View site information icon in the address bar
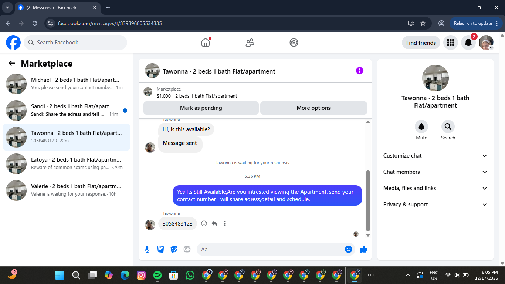505x284 pixels. tap(51, 23)
